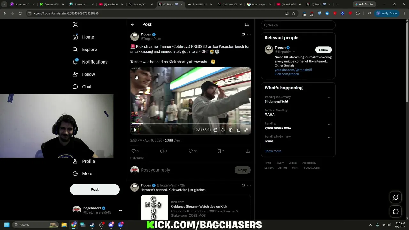Share the post via share icon
This screenshot has width=409, height=230.
[248, 151]
